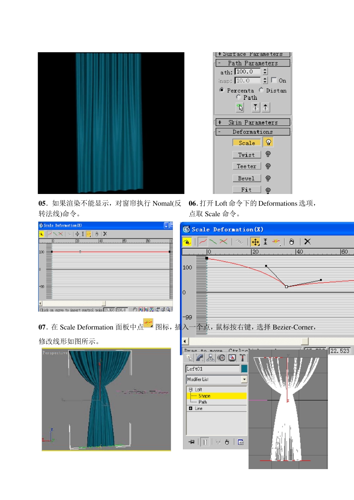Screen dimensions: 354x500
Task: Toggle Make Symmetrical in large Scale Deformation window
Action: coord(187,242)
